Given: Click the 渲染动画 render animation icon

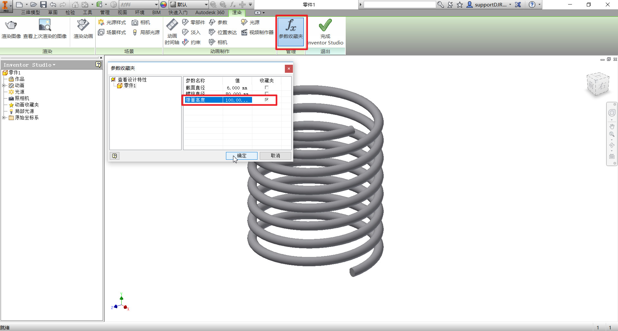Looking at the screenshot, I should click(x=83, y=29).
